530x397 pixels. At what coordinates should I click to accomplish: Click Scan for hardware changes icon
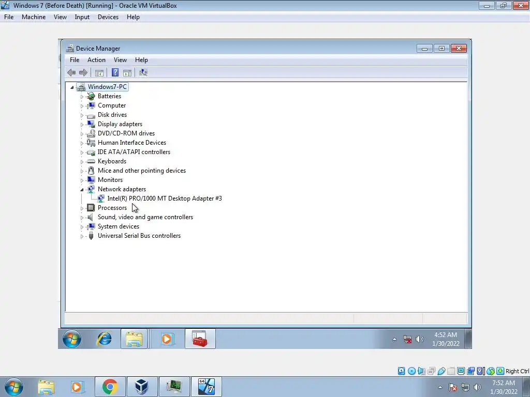pos(143,72)
